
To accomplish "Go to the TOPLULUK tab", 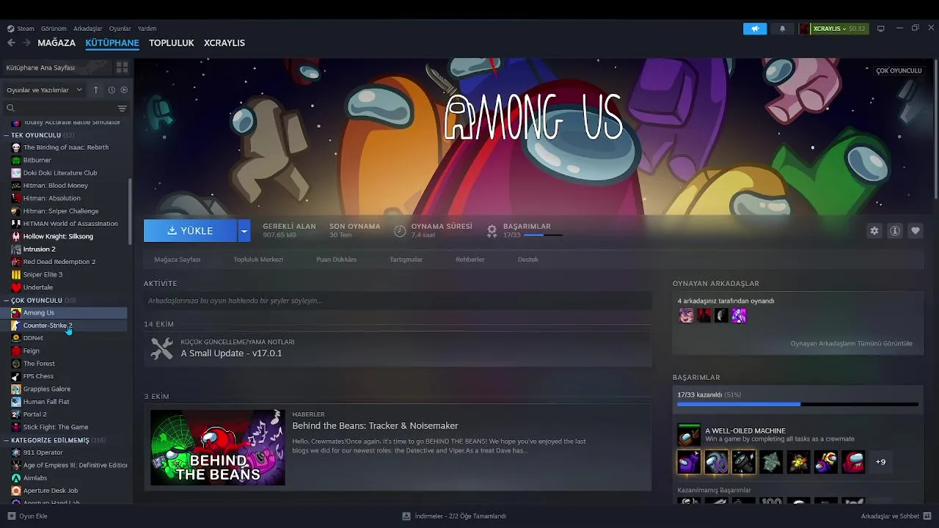I will tap(172, 43).
